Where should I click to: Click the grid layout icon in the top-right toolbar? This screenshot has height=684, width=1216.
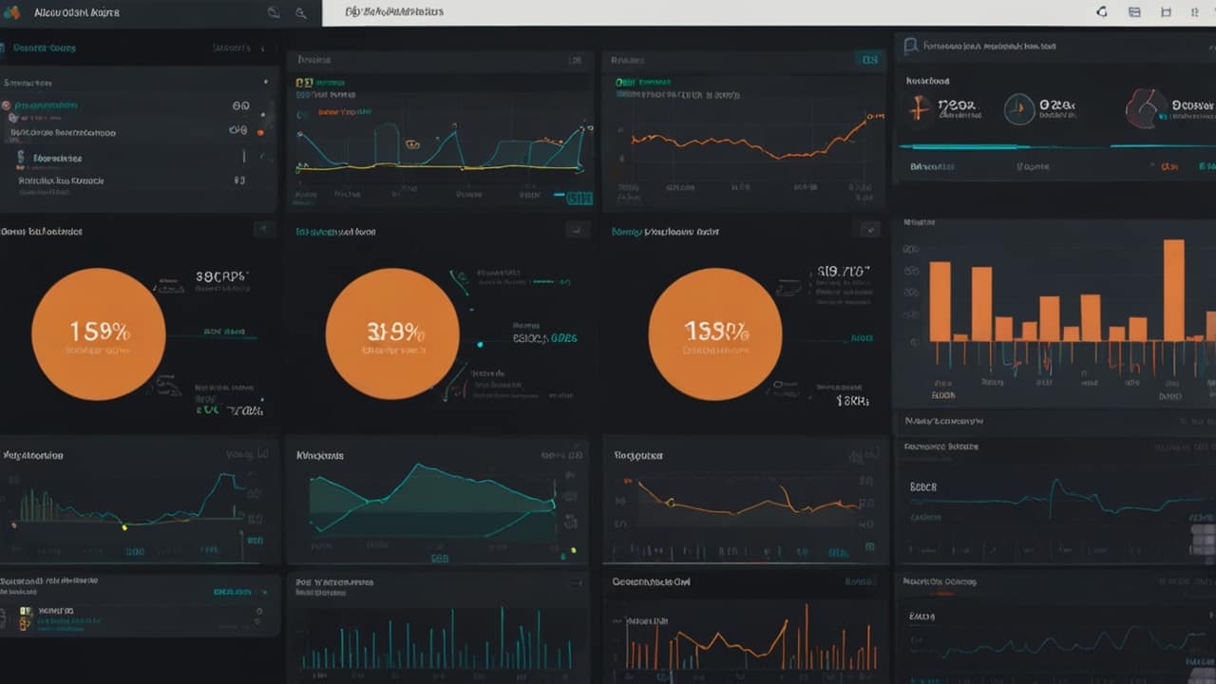(1134, 12)
